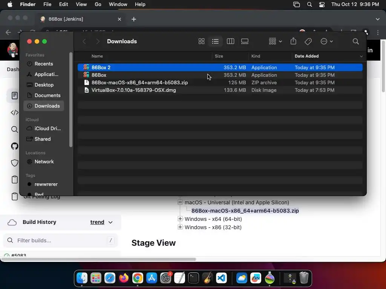Image resolution: width=386 pixels, height=289 pixels.
Task: Select the 86Box-macOS zip archive file
Action: [220, 82]
